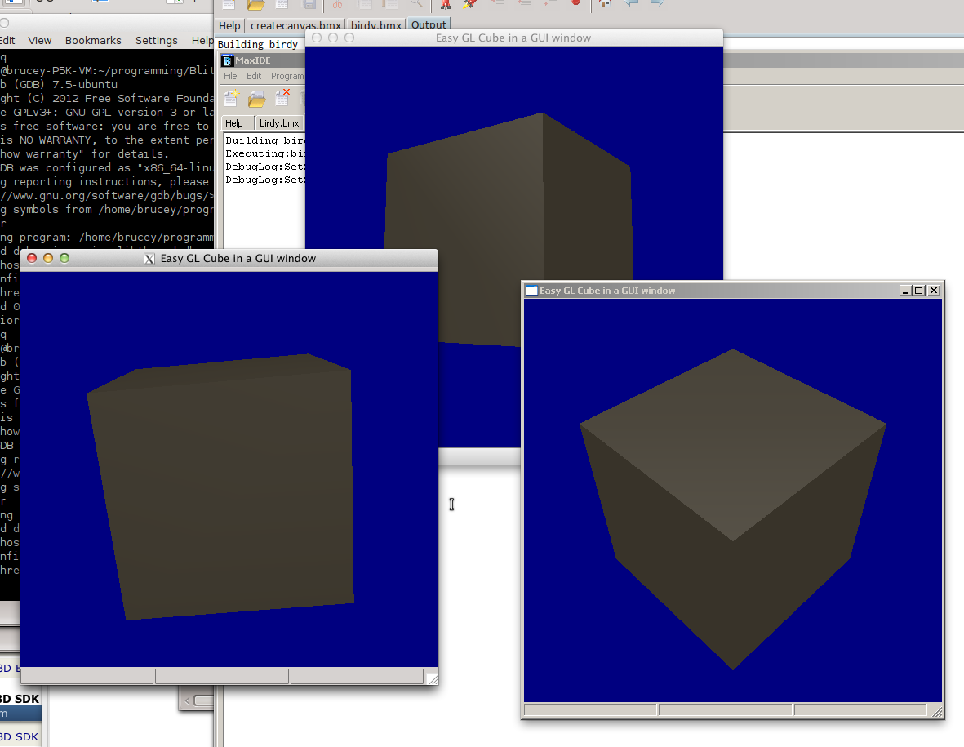Click the New file icon in inner MaxIDE toolbar
This screenshot has height=747, width=964.
(x=232, y=99)
